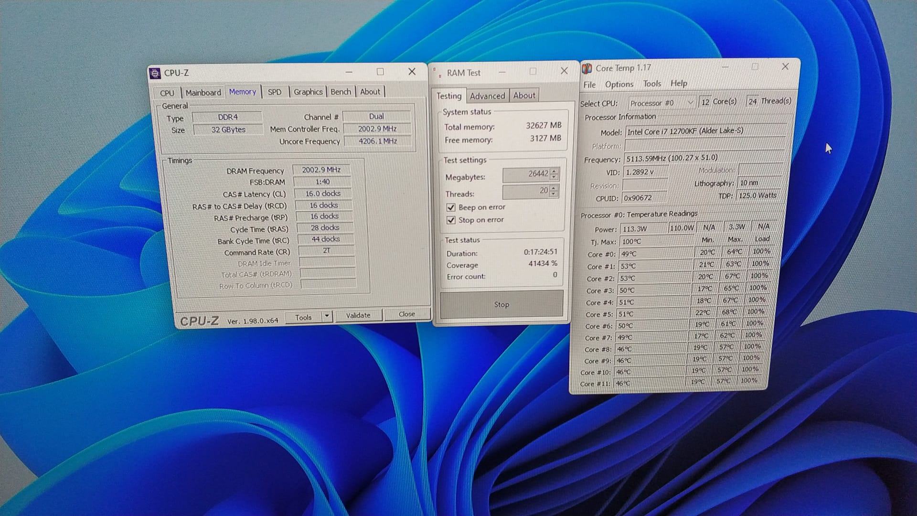The width and height of the screenshot is (917, 516).
Task: Click the CAS# Latency value 16.0 clocks
Action: tap(323, 193)
